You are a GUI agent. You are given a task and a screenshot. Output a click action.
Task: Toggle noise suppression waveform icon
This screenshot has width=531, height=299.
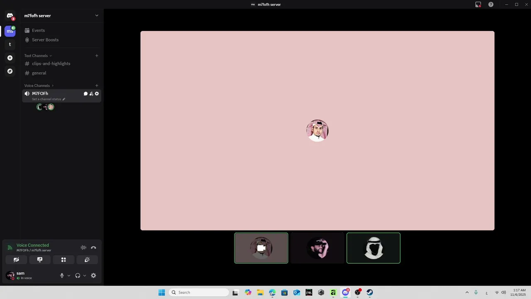coord(83,248)
